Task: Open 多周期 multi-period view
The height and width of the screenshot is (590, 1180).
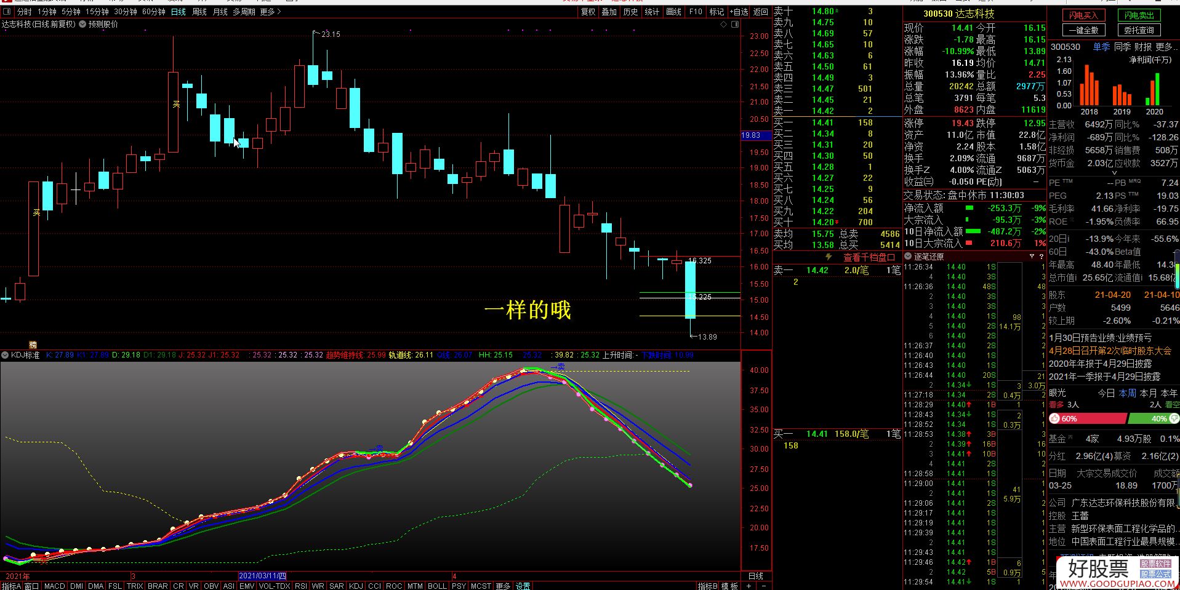Action: coord(244,12)
